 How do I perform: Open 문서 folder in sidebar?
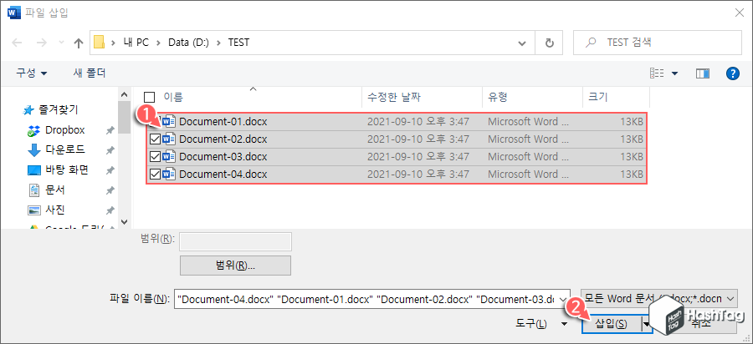pyautogui.click(x=54, y=190)
